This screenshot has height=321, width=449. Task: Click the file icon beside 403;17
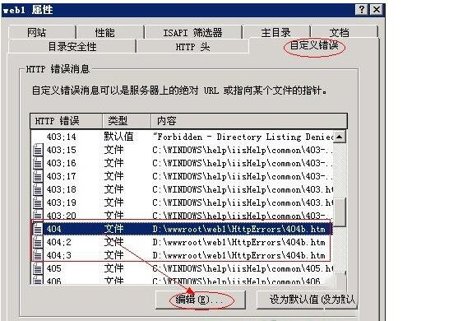pyautogui.click(x=38, y=176)
